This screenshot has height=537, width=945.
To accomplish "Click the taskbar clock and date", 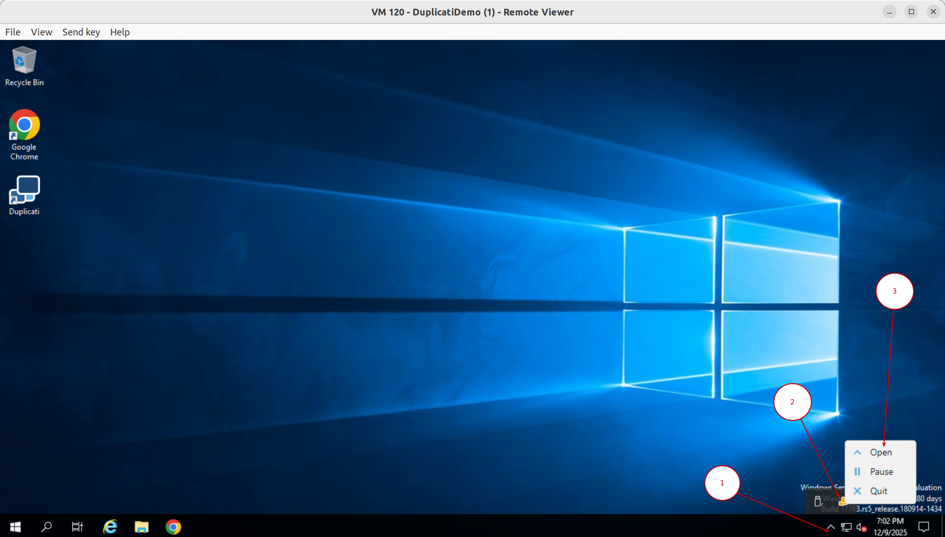I will point(890,527).
